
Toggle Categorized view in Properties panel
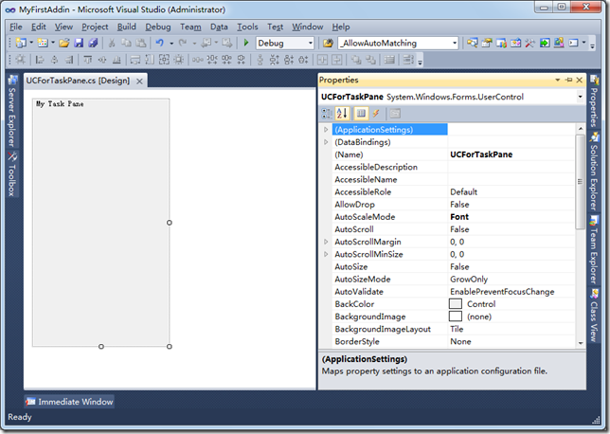pyautogui.click(x=327, y=114)
